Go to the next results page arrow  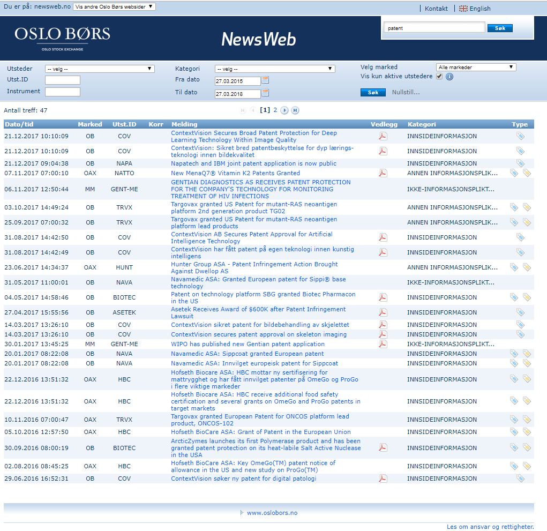pos(284,110)
